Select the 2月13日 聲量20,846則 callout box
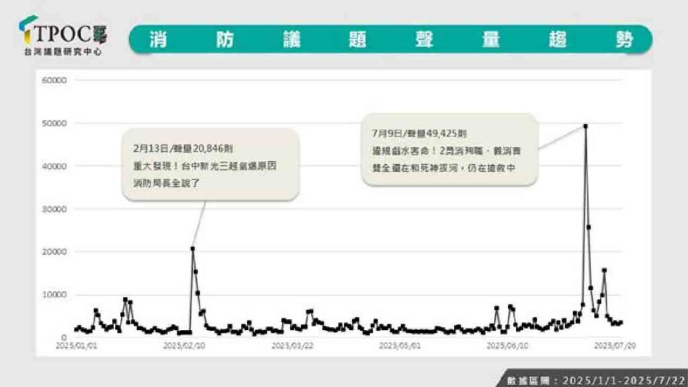This screenshot has width=688, height=387. coord(210,165)
